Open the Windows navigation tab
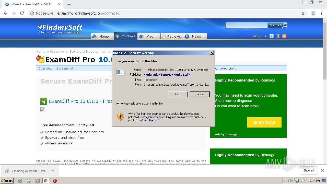The width and height of the screenshot is (327, 184). click(x=125, y=36)
